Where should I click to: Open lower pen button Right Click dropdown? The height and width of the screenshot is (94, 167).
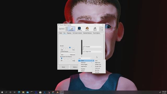94,52
